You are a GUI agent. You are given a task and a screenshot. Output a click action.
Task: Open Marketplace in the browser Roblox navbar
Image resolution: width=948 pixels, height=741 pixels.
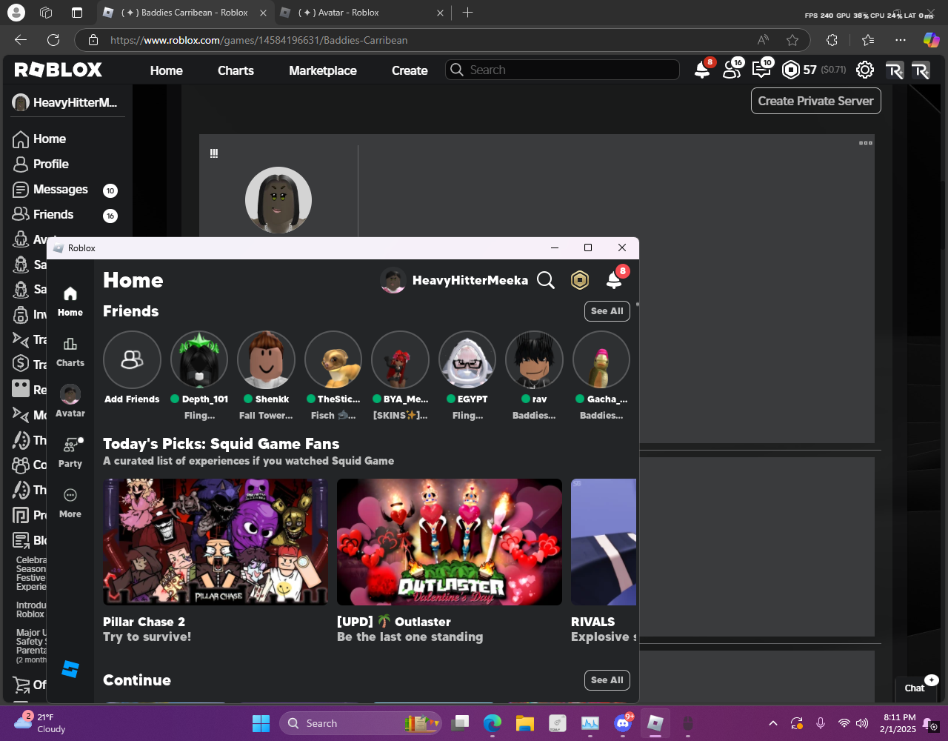tap(323, 70)
